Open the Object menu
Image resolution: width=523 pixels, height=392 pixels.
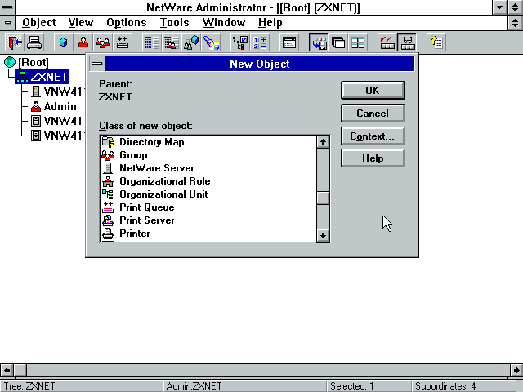click(38, 22)
